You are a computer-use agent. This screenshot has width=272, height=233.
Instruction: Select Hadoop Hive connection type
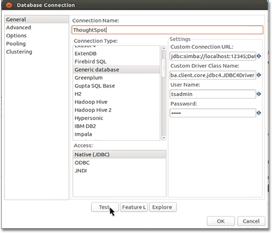click(x=116, y=102)
